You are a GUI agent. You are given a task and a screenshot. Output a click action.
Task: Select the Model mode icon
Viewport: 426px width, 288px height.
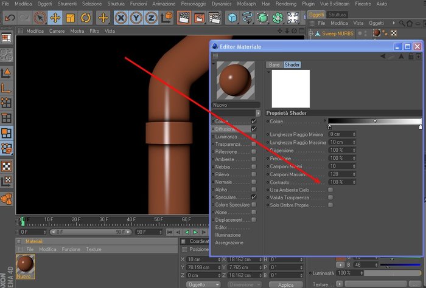pos(7,73)
